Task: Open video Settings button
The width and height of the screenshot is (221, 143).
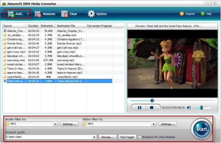Action: [168, 124]
